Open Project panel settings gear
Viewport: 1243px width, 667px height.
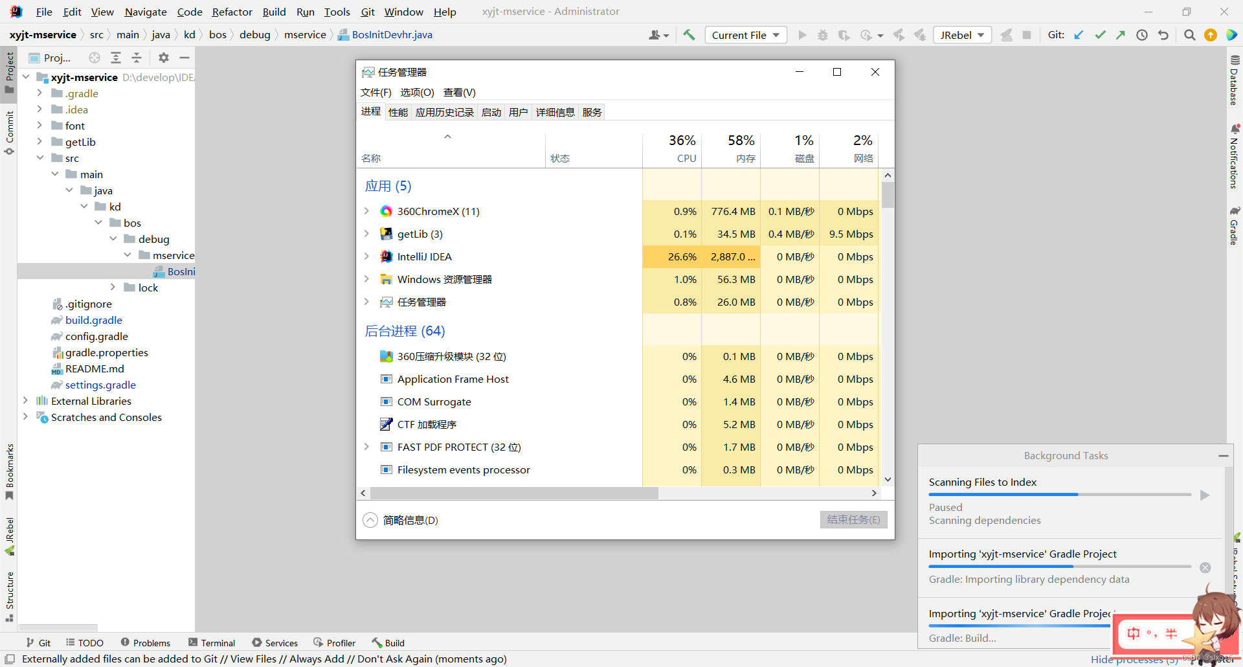163,58
